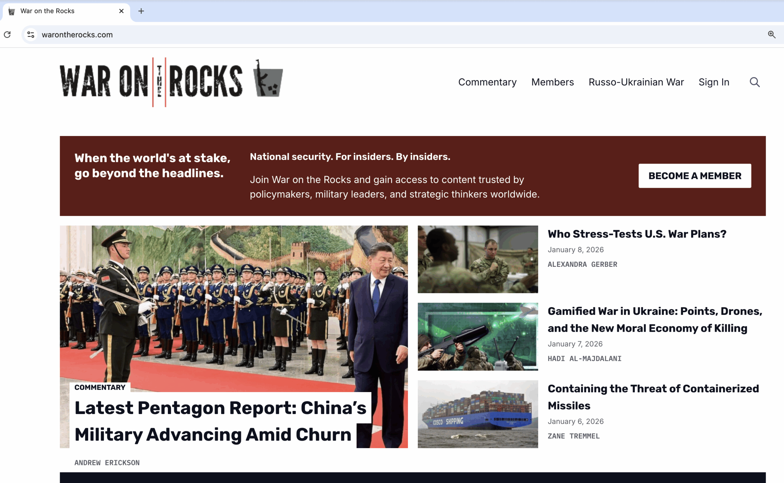
Task: Open Who Stress-Tests U.S. War Plans article
Action: [637, 234]
